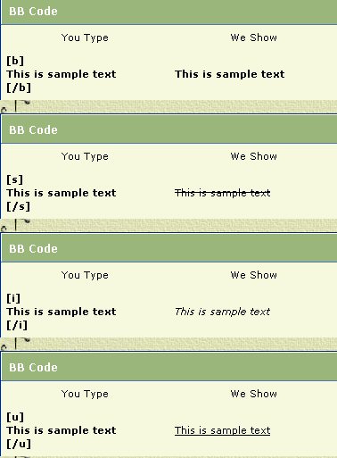The height and width of the screenshot is (458, 337).
Task: Click the small icon below the bold example
Action: [15, 106]
